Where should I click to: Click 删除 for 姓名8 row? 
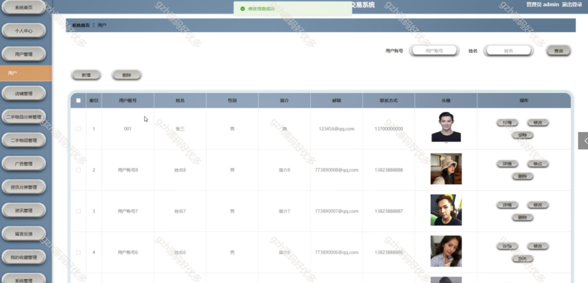pos(523,176)
